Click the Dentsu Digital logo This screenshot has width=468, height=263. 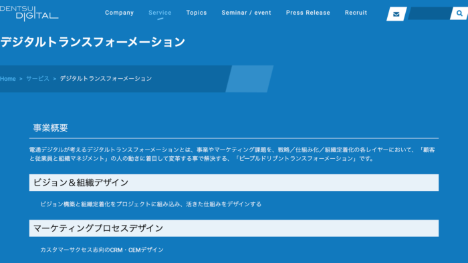pyautogui.click(x=29, y=13)
